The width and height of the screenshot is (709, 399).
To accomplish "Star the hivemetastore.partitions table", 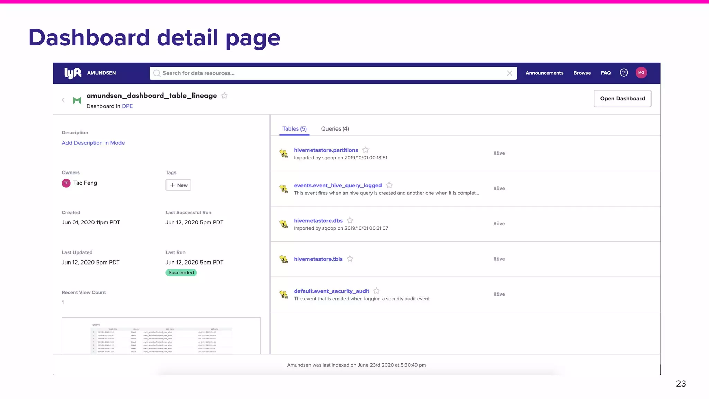I will (x=365, y=150).
